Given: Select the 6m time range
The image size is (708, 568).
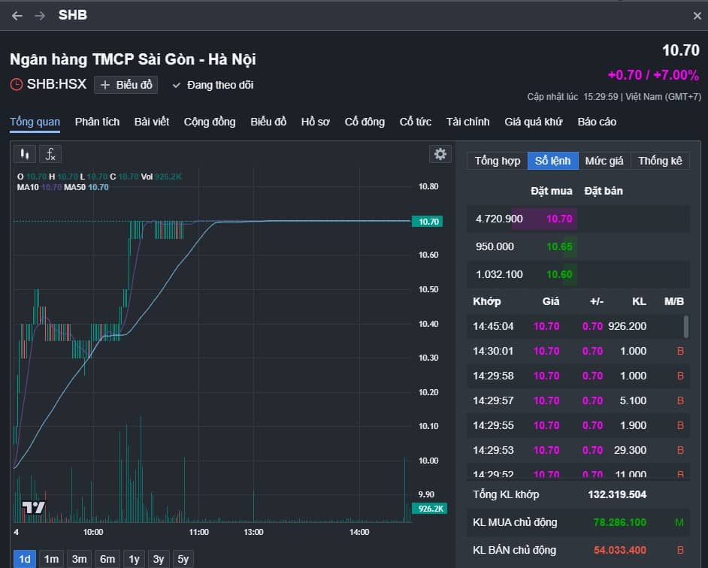Looking at the screenshot, I should tap(107, 559).
